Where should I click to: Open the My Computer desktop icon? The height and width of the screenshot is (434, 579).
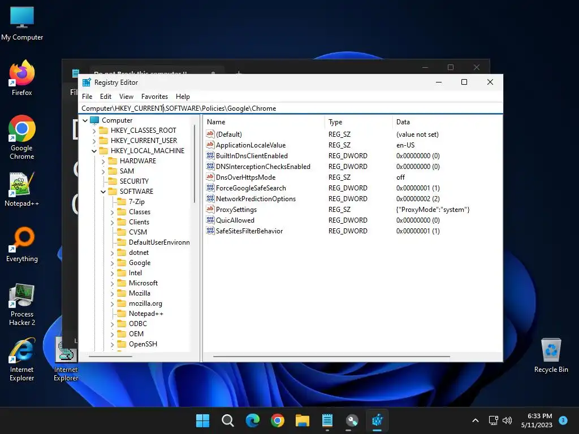point(22,24)
